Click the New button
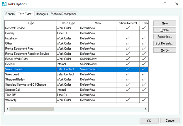The image size is (183, 126). (165, 23)
